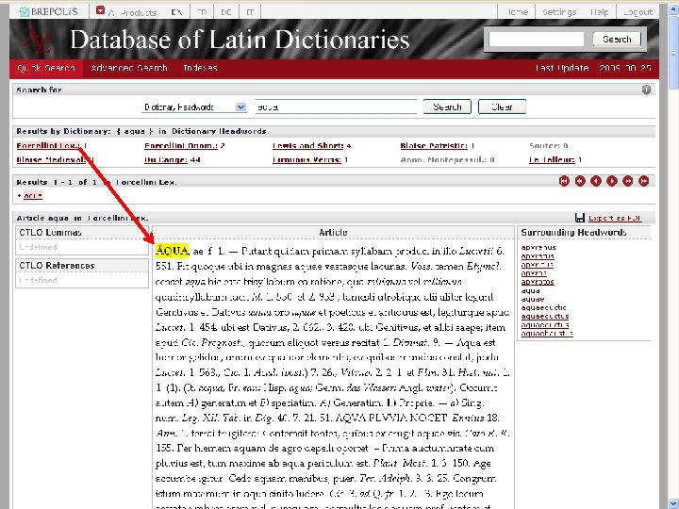Click the highlighted AQUA headword in article

172,251
